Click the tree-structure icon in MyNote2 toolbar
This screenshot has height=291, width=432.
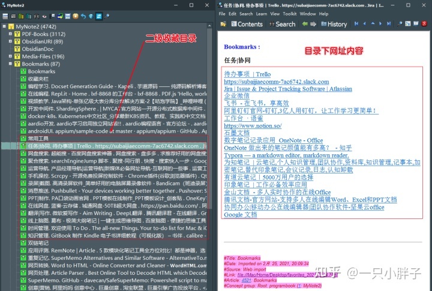52,16
